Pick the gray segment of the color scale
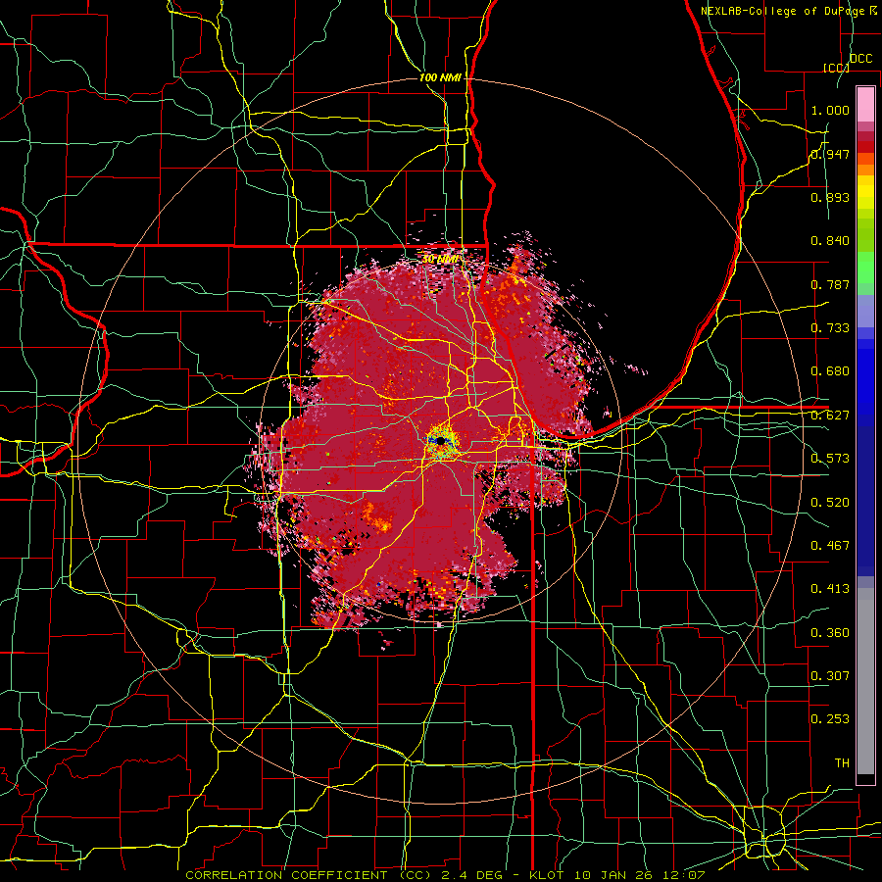The height and width of the screenshot is (882, 882). (865, 681)
